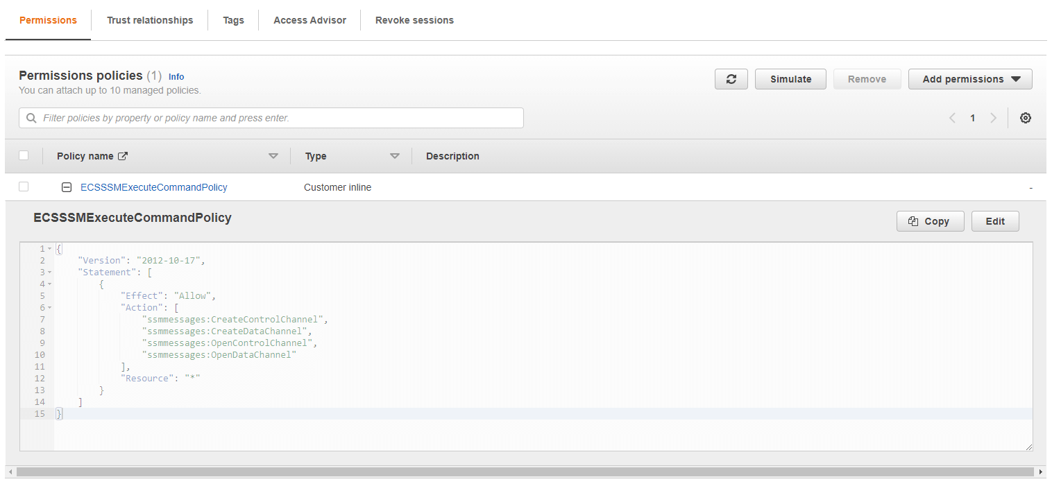Open the ECSSSMExecuteCommandPolicy link
Screen dimensions: 1052x484
(x=153, y=187)
